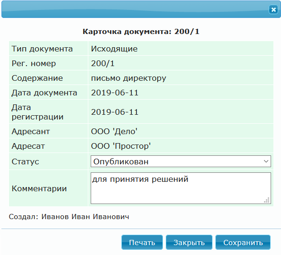Click the content text письмо директору
This screenshot has height=255, width=281.
tap(128, 78)
